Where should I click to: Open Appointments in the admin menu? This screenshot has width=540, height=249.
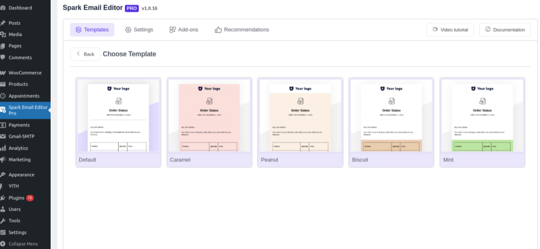coord(25,96)
